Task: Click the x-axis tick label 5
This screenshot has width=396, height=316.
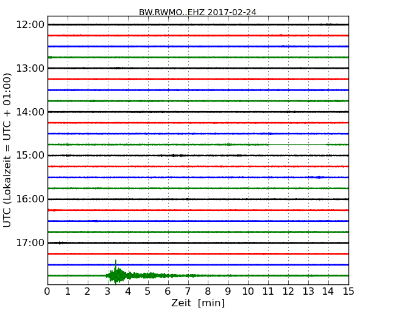Action: coord(148,292)
